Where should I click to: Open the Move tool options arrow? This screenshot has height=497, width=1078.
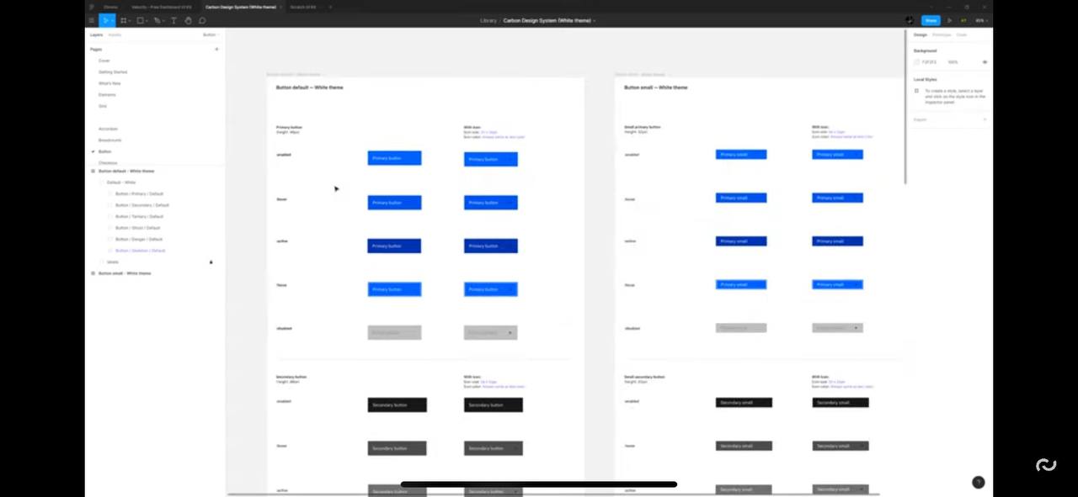pyautogui.click(x=114, y=20)
